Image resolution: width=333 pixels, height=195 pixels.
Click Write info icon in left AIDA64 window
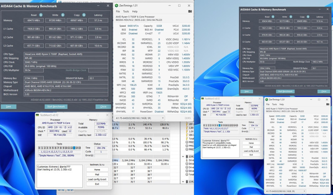point(63,15)
